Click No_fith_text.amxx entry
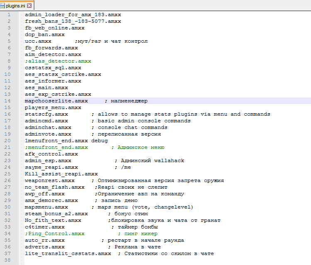Image resolution: width=311 pixels, height=265 pixels. [x=53, y=220]
